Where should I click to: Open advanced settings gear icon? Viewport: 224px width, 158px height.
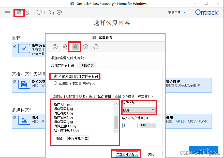[19, 12]
